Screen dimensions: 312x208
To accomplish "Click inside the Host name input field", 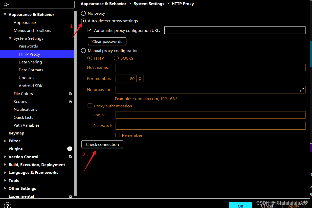I will 210,67.
